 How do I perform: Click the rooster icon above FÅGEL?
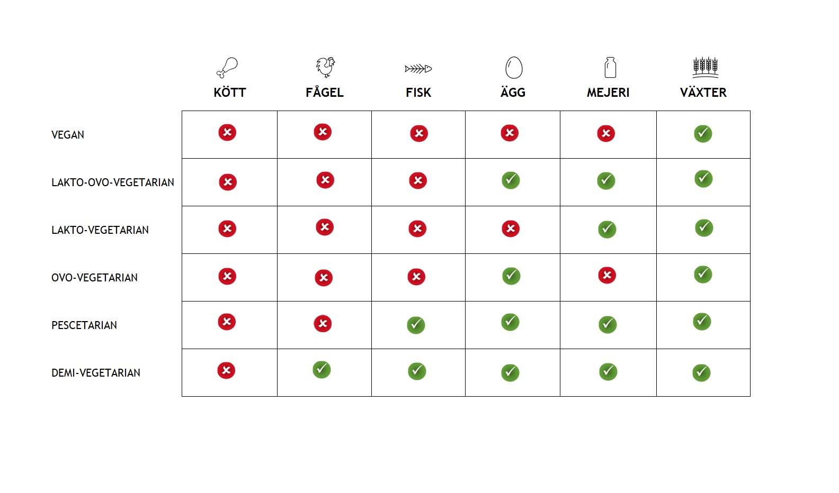(325, 67)
